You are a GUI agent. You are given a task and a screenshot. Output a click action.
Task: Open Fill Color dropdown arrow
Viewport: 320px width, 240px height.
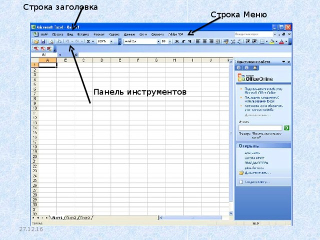[x=276, y=41]
